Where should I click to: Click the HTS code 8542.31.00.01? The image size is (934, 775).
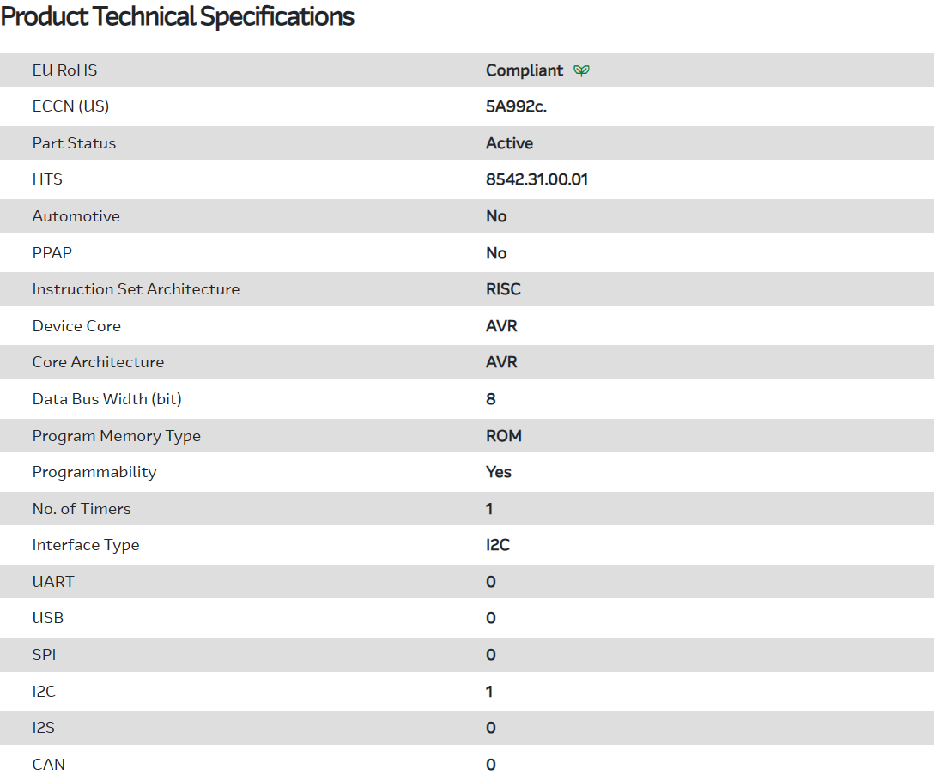[537, 180]
